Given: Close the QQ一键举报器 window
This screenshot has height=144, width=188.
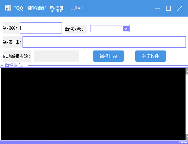Looking at the screenshot, I should (x=180, y=8).
